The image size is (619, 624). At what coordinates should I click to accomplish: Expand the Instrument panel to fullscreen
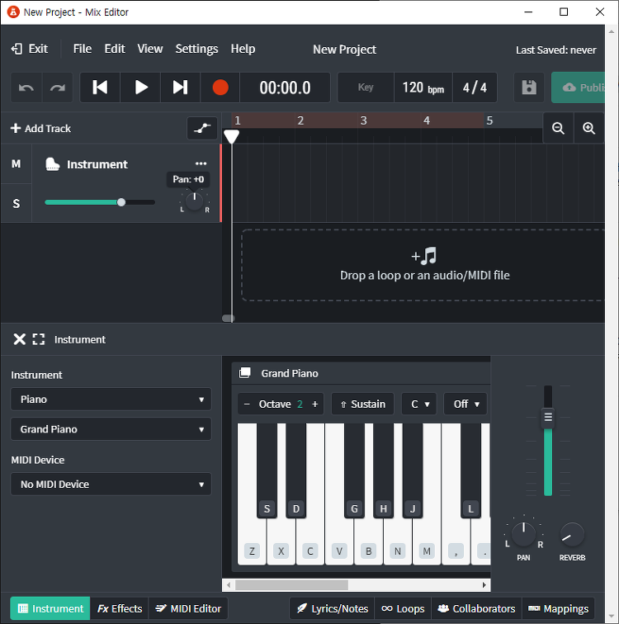[39, 339]
